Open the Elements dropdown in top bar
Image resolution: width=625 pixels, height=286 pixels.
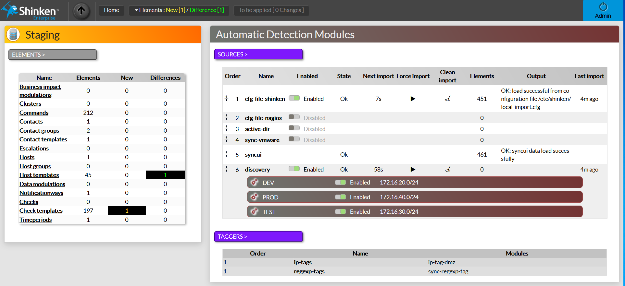coord(179,10)
